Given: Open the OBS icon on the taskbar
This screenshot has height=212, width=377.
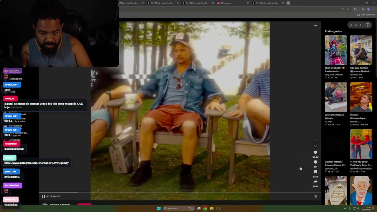Looking at the screenshot, I should [x=218, y=208].
